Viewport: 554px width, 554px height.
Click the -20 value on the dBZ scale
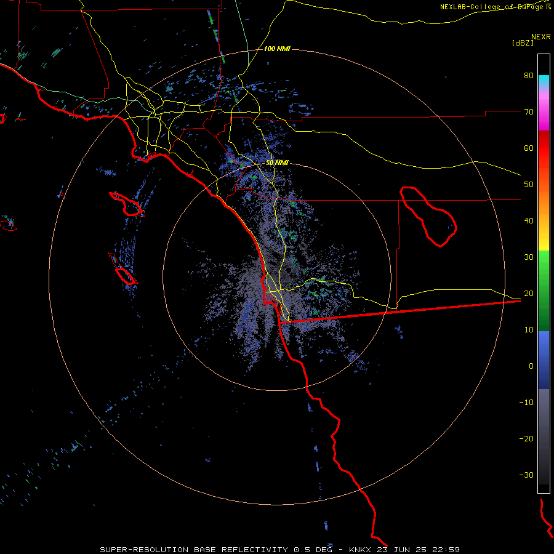click(526, 438)
